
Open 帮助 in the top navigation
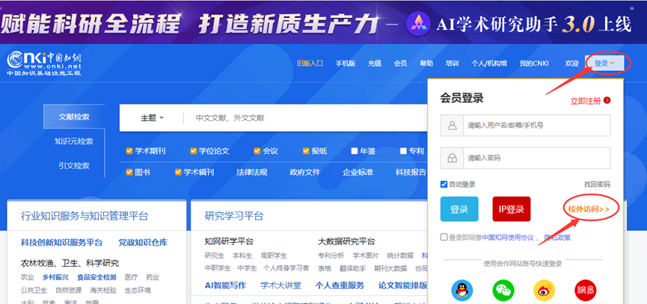pos(426,63)
